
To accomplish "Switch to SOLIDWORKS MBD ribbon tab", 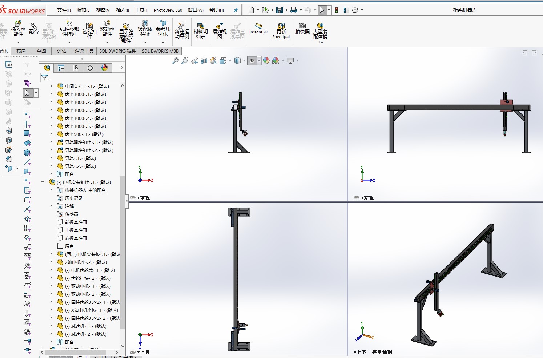I will click(x=160, y=51).
